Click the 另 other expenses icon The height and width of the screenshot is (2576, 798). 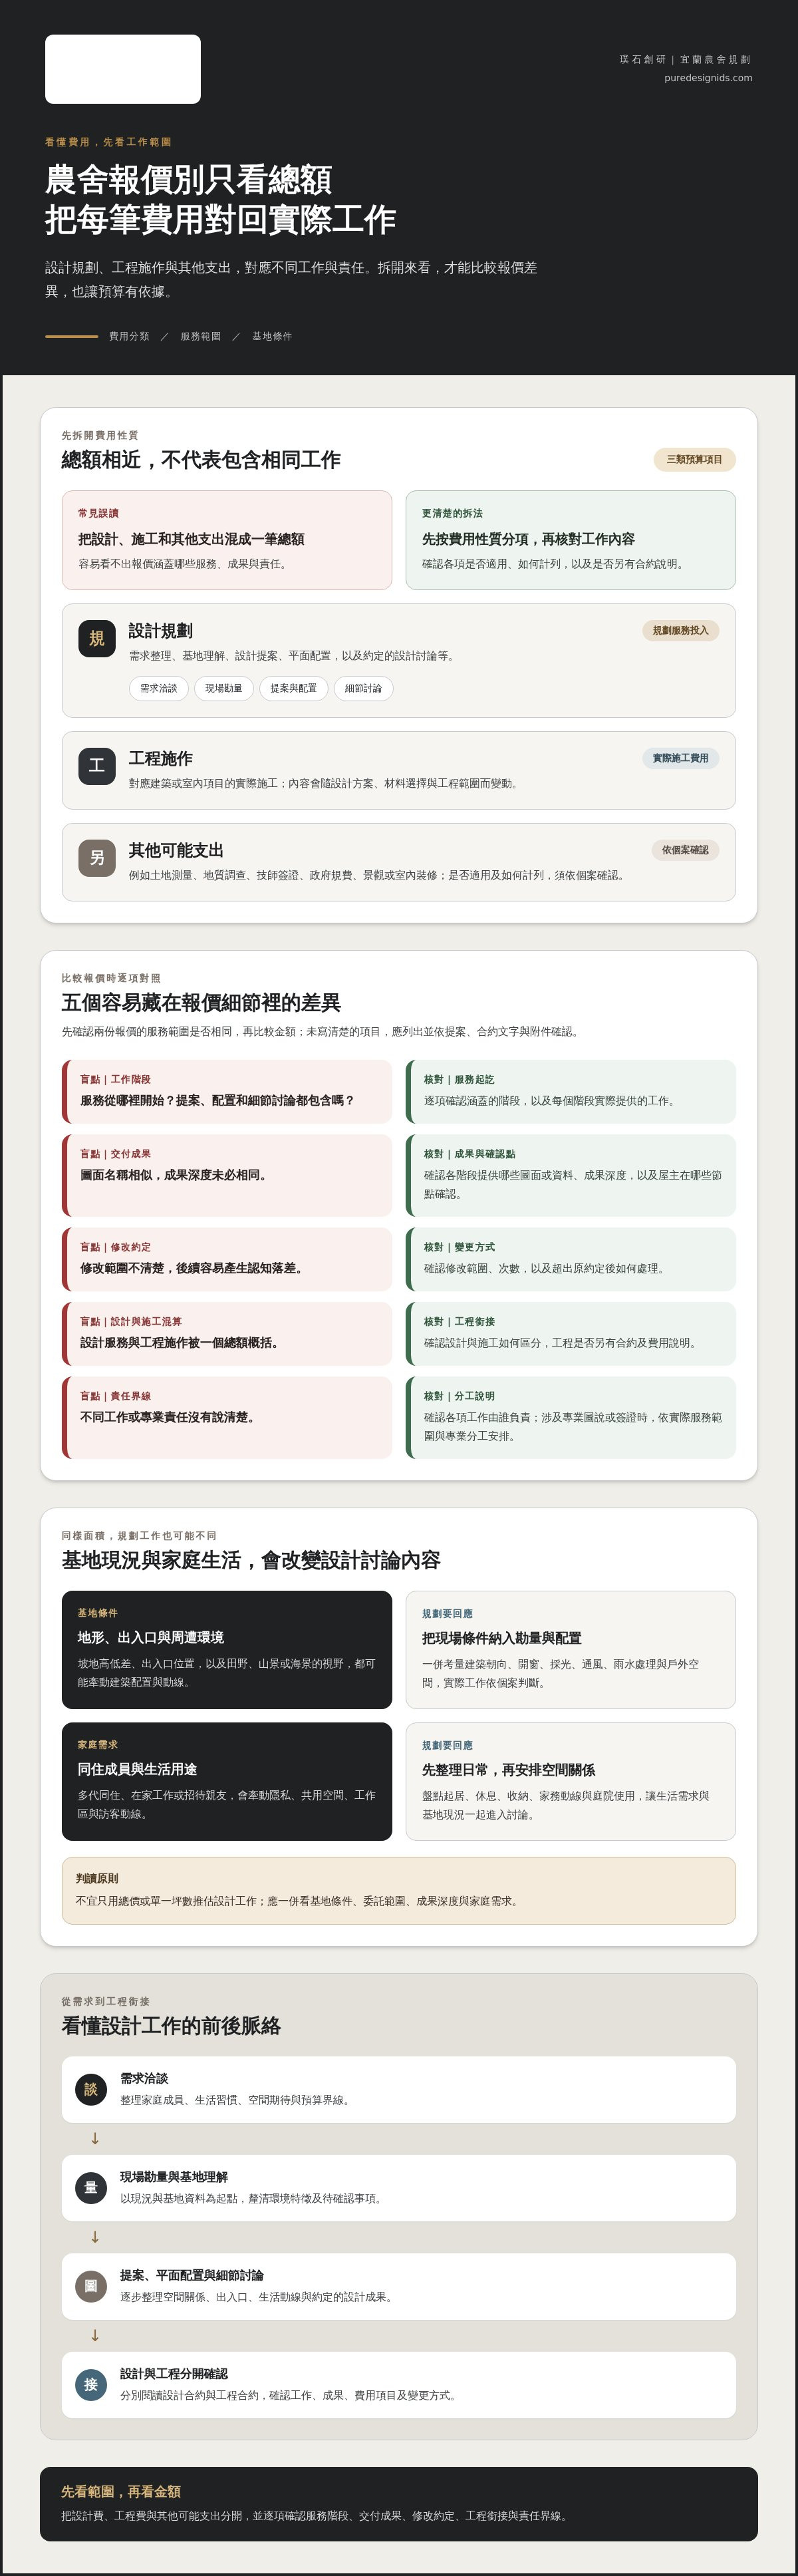97,858
